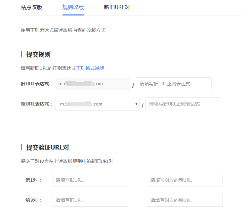Image resolution: width=242 pixels, height=212 pixels.
Task: Click the 旧URL表达式 label
Action: coord(37,84)
